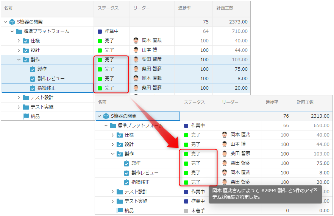Close the edit notification toast

[x=315, y=189]
